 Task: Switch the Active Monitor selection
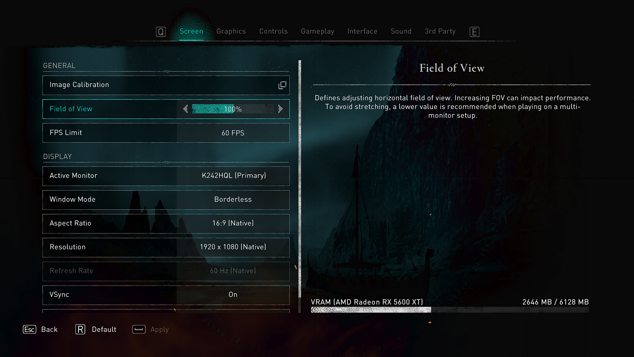coord(233,176)
